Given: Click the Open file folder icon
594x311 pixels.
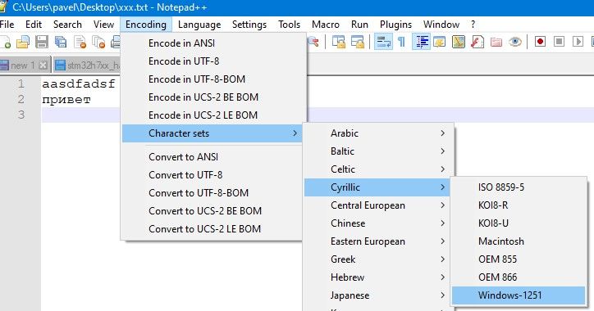Looking at the screenshot, I should pyautogui.click(x=23, y=42).
